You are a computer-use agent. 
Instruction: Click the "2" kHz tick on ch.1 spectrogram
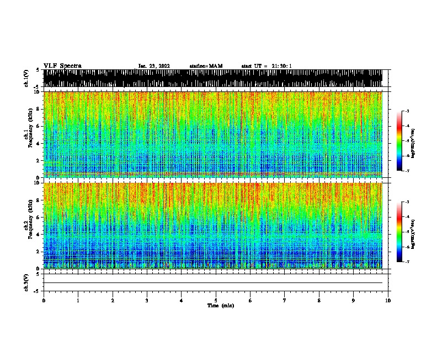click(39, 161)
